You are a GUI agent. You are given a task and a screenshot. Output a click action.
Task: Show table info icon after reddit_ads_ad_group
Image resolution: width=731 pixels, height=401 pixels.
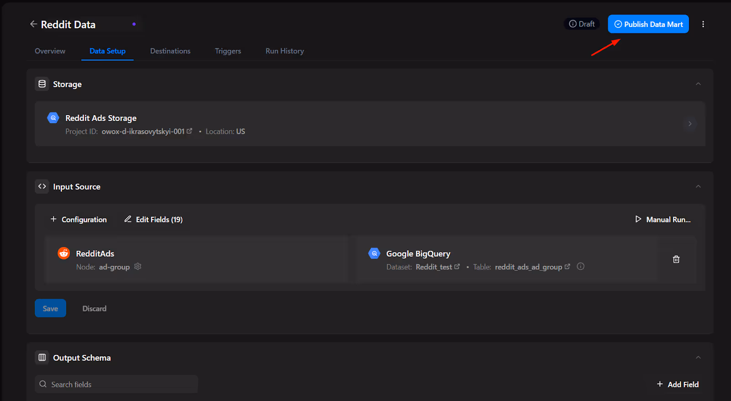pos(581,266)
